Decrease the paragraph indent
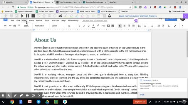The height and width of the screenshot is (105, 188). 159,26
